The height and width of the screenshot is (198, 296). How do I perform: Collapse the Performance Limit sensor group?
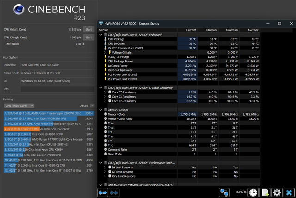point(101,163)
